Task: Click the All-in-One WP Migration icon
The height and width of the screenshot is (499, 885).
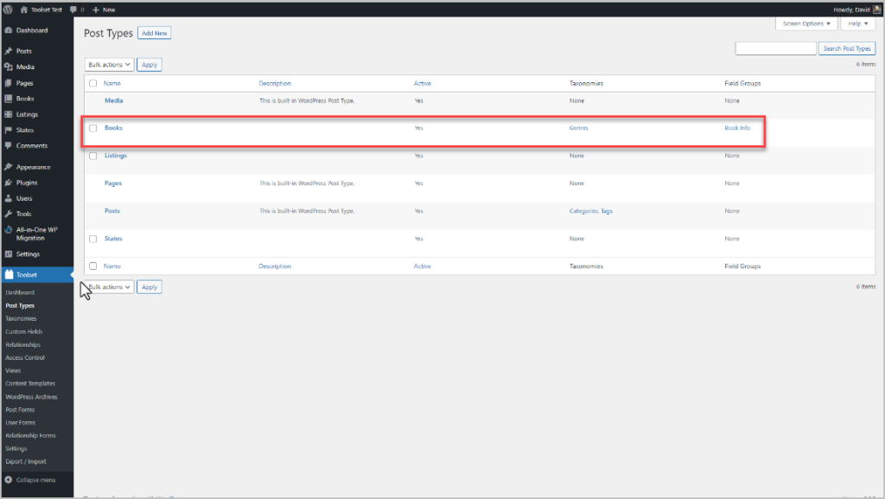Action: [x=9, y=230]
